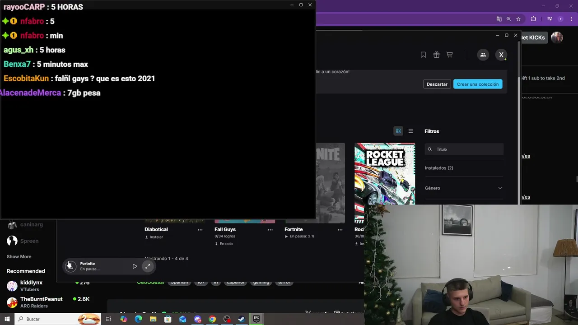This screenshot has height=325, width=578.
Task: Click AlacenadeMerca chat username
Action: point(30,93)
